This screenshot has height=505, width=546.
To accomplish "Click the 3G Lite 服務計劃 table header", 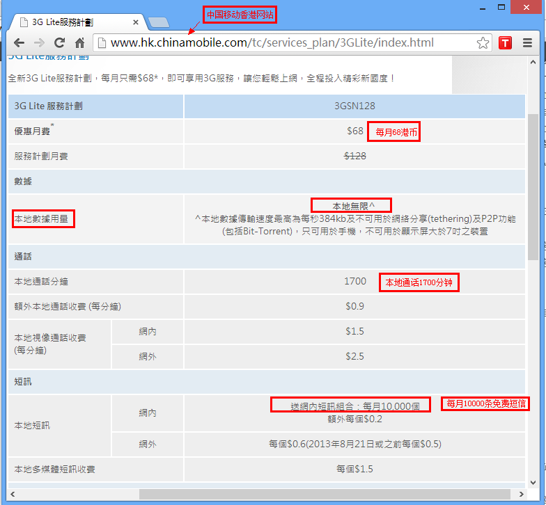I will 49,106.
